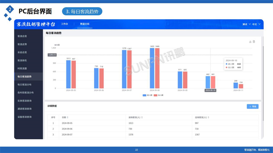Select 每日客流趋势 sidebar entry

point(29,77)
